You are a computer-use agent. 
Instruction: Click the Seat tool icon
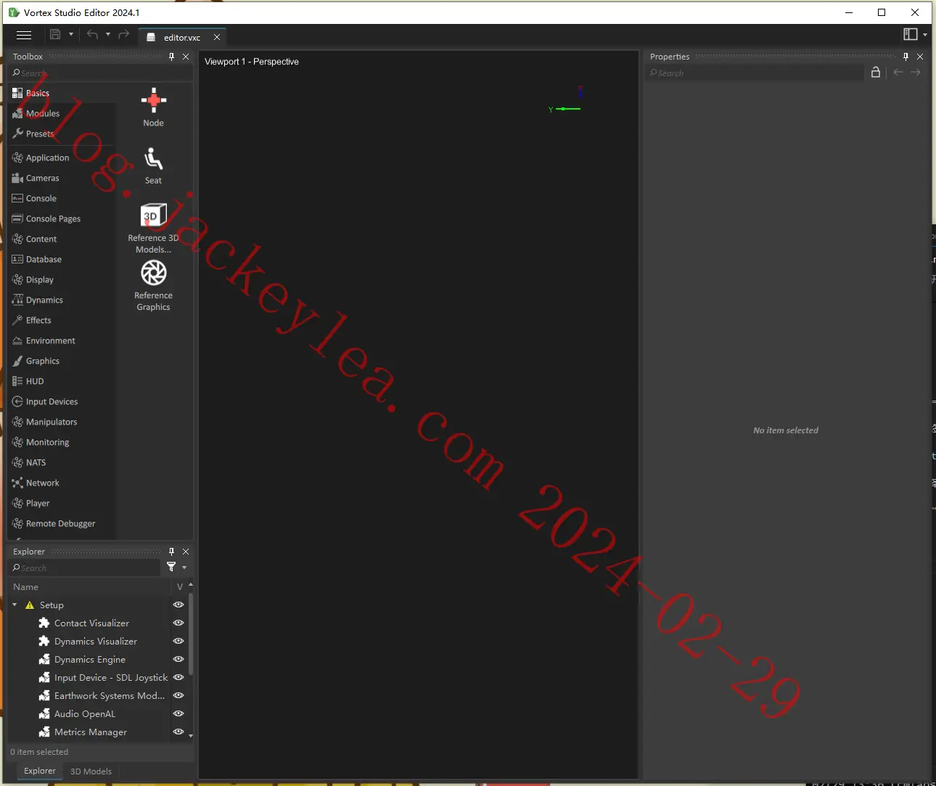tap(153, 158)
